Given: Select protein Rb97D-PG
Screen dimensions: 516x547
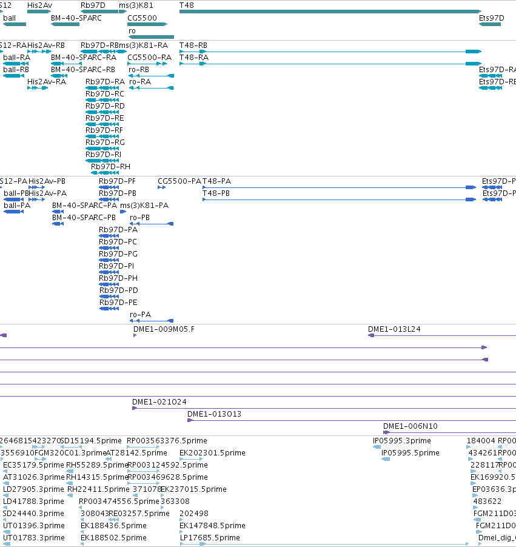Looking at the screenshot, I should click(x=109, y=260).
